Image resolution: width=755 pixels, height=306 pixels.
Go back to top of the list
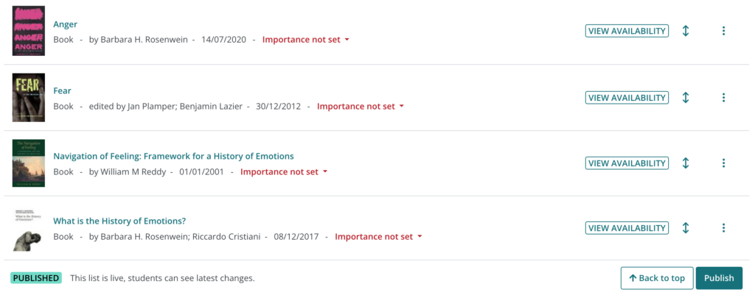click(657, 278)
